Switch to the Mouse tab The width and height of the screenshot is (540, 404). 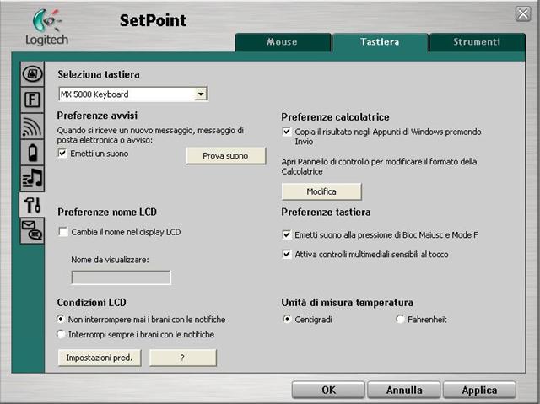283,42
